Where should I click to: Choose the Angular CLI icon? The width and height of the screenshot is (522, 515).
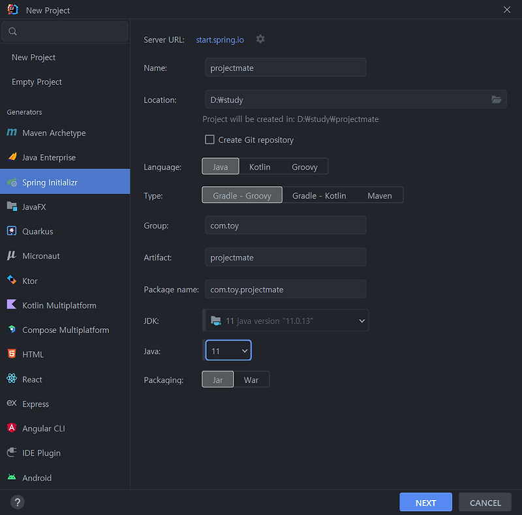click(12, 428)
